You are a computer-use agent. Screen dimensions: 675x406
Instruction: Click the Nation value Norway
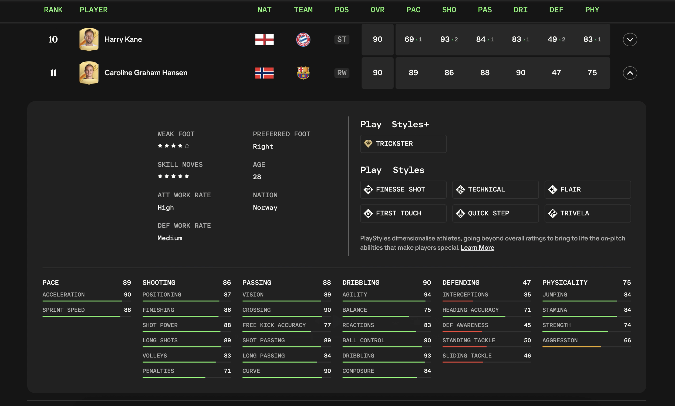coord(265,207)
